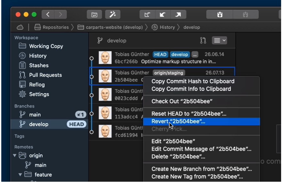
Task: Click the Save Stash toolbar icon
Action: point(219,14)
